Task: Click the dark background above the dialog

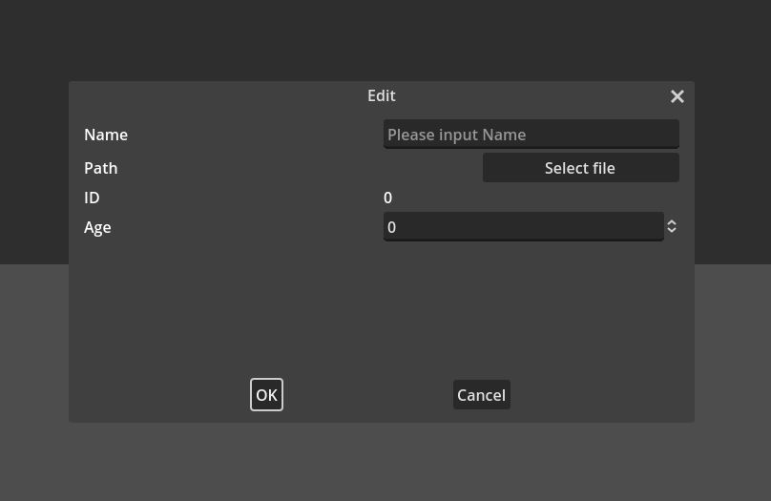Action: 382,38
